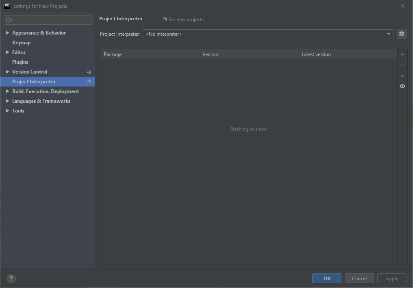Click the copy icon beside Project Interpreter item
Viewport: 413px width, 288px height.
[x=89, y=82]
